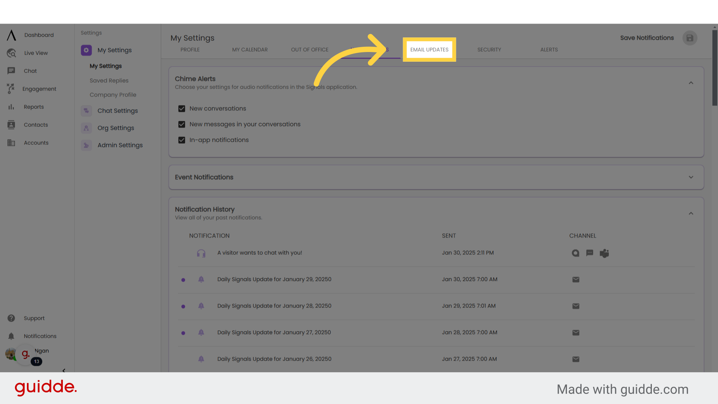Click headset icon for visitor chat notification
This screenshot has width=718, height=404.
pyautogui.click(x=201, y=253)
